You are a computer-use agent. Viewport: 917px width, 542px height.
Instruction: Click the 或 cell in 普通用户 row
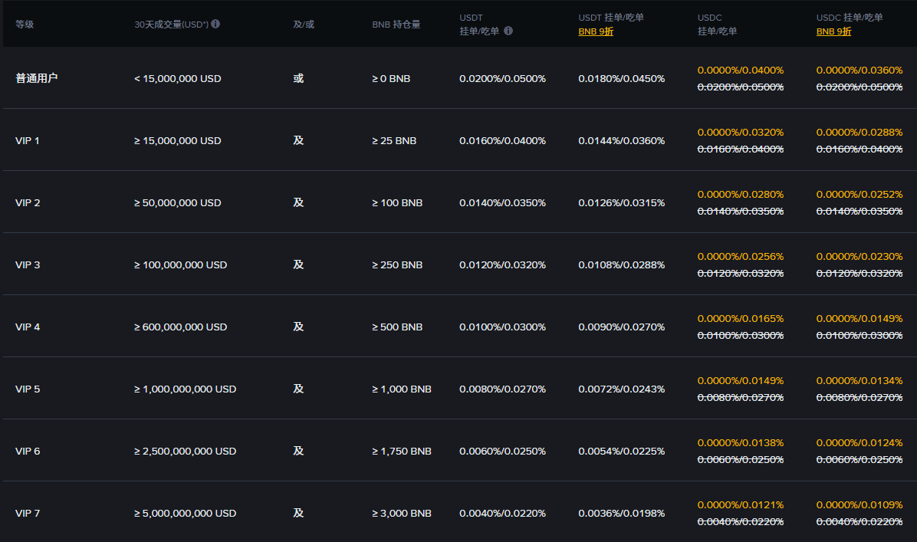(298, 78)
